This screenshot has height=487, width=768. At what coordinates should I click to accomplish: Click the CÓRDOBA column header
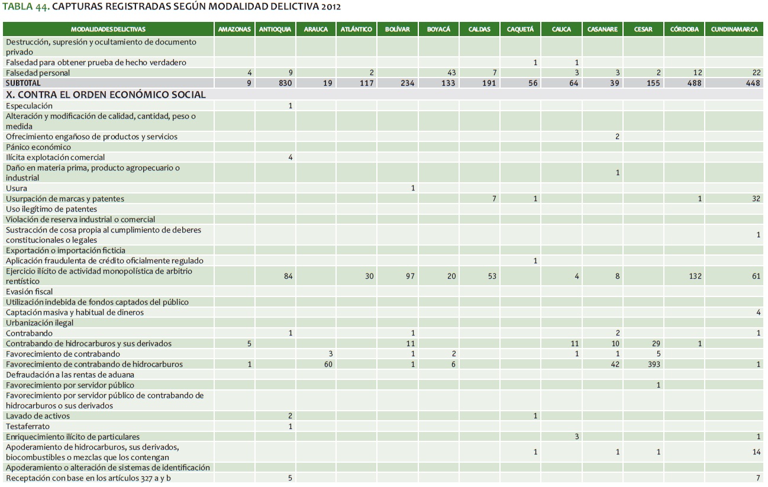pos(684,29)
